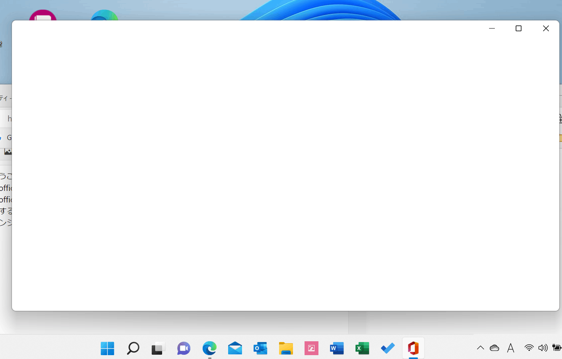This screenshot has height=359, width=562.
Task: Select the active Office app taskbar icon
Action: pos(413,348)
